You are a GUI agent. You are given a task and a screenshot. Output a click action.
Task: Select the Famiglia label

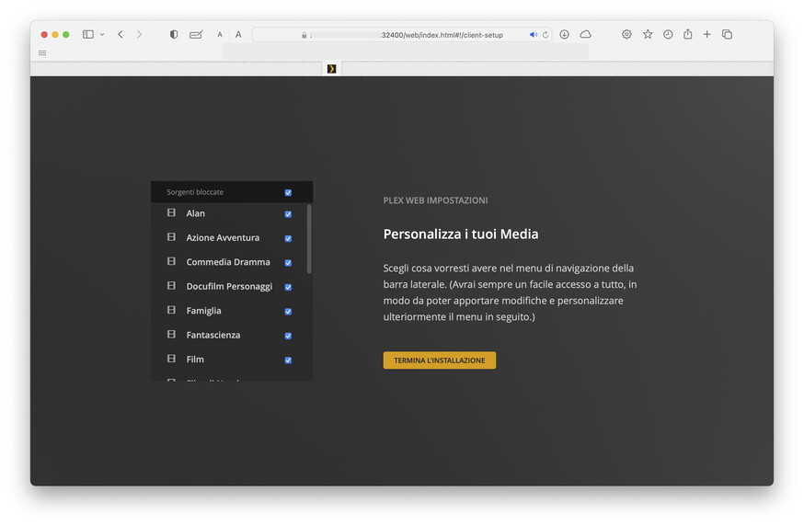point(203,311)
